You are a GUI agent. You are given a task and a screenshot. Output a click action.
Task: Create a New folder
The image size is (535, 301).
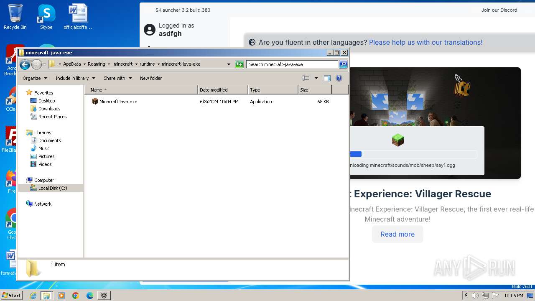pos(151,78)
